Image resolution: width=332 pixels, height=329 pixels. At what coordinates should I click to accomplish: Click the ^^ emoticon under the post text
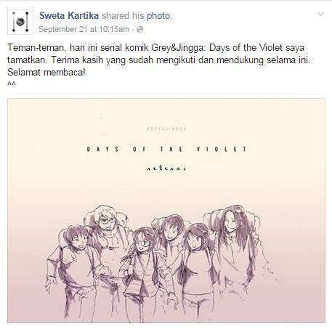12,84
